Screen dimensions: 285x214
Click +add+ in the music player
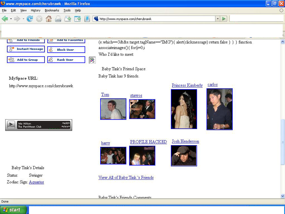coord(66,123)
